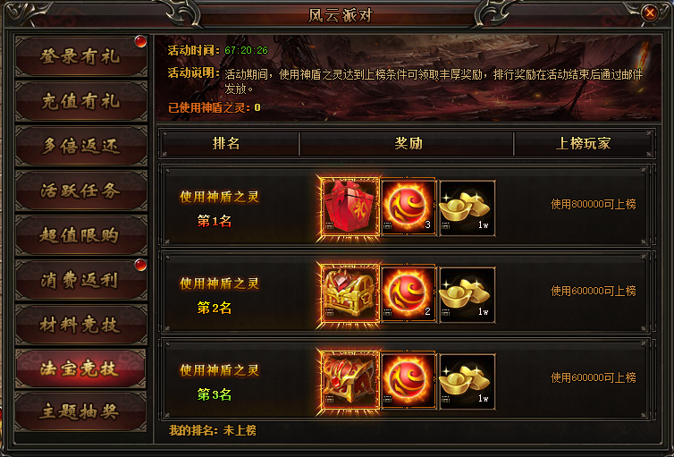The width and height of the screenshot is (674, 457).
Task: Switch to the 充值有礼 tab
Action: tap(81, 101)
